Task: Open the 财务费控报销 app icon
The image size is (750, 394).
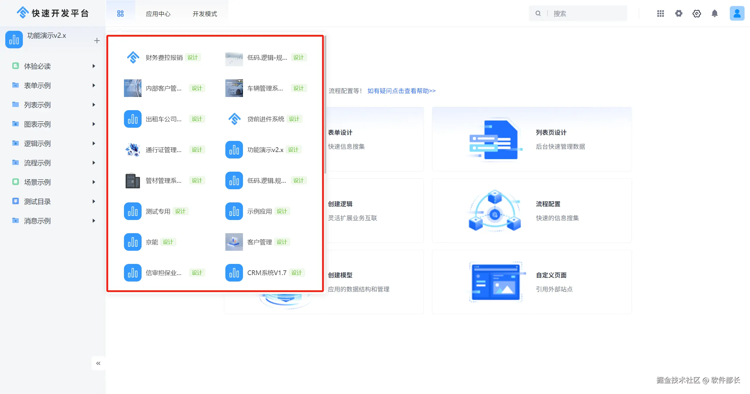Action: 133,57
